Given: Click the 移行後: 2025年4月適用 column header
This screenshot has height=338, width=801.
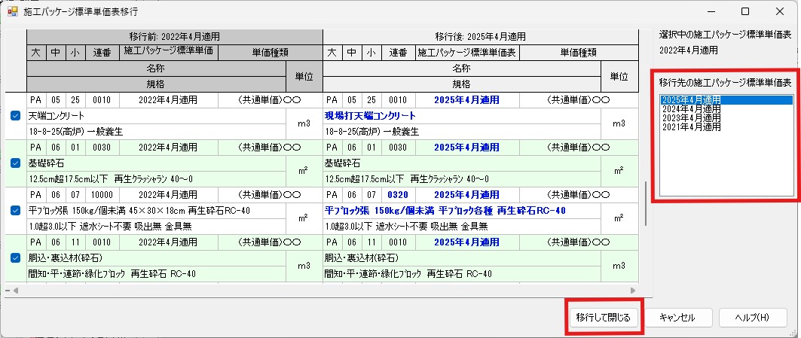Looking at the screenshot, I should pos(480,36).
